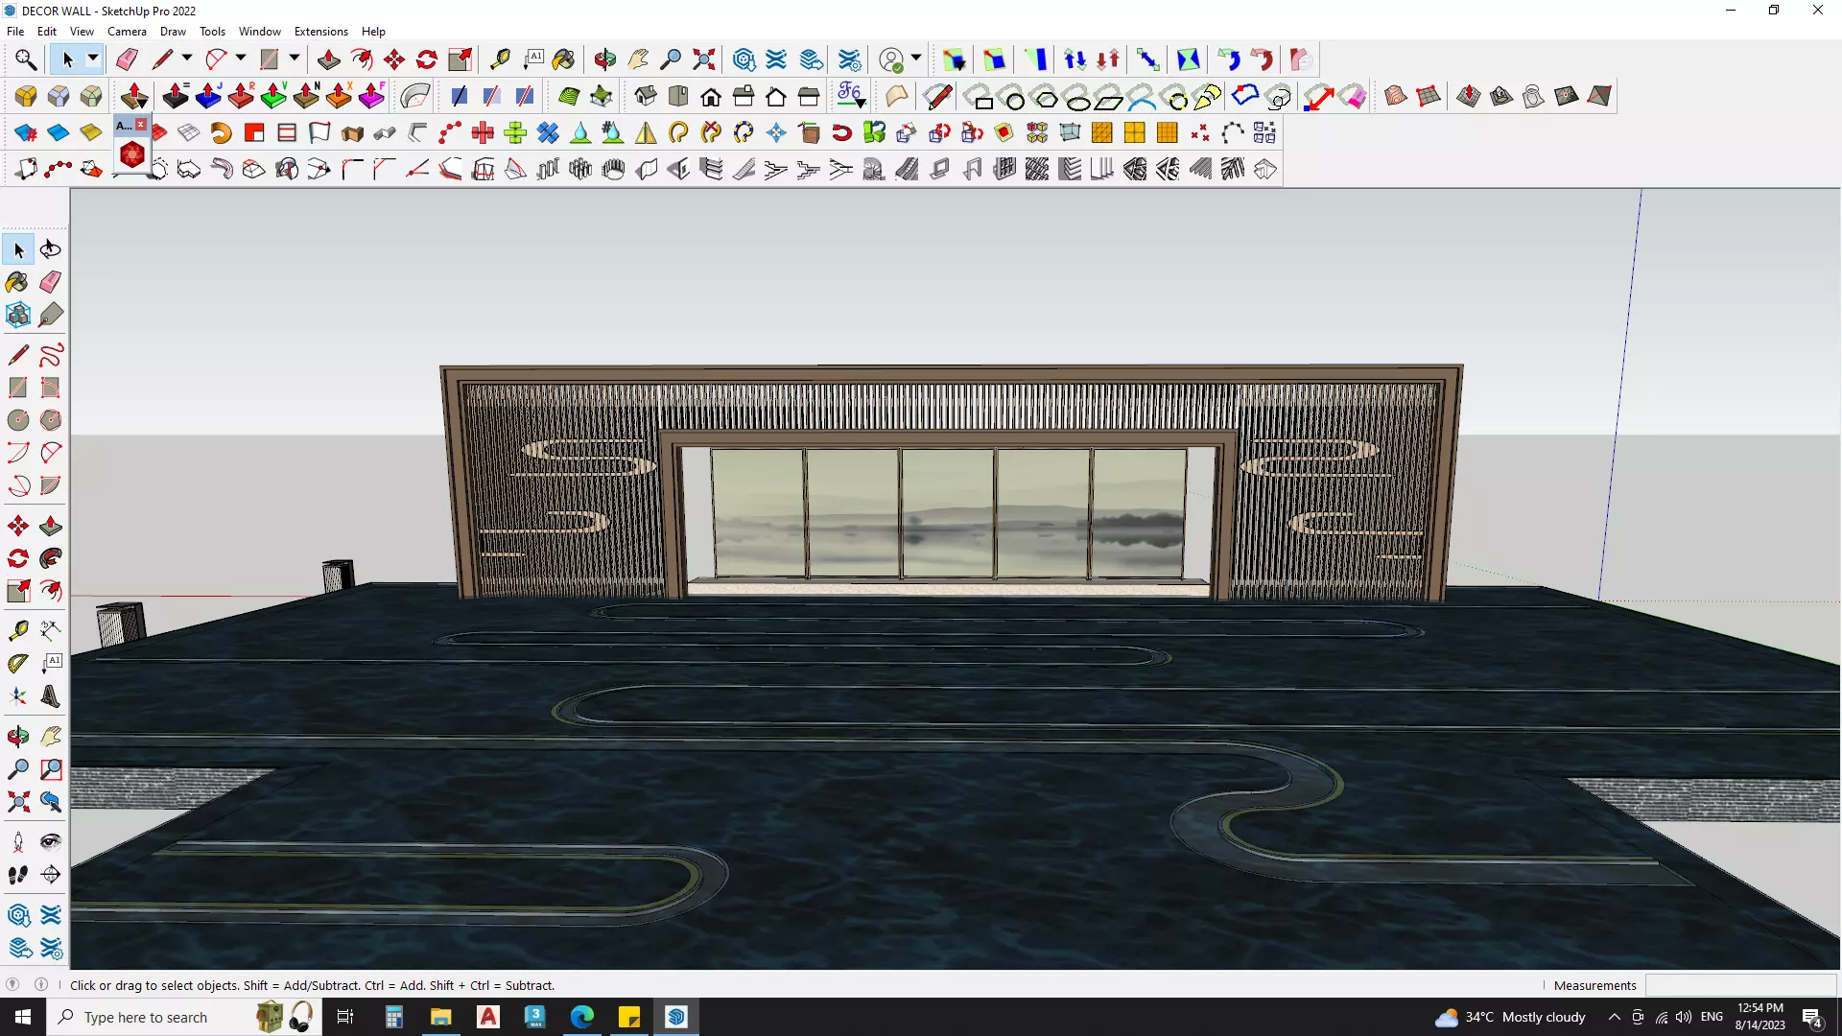Click the info circle icon in status bar
Viewport: 1842px width, 1036px height.
[41, 984]
